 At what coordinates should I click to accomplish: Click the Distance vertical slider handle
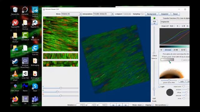154,53
